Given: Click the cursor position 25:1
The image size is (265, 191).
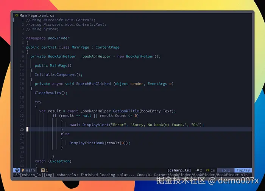Looking at the screenshot, I should pos(226,170).
